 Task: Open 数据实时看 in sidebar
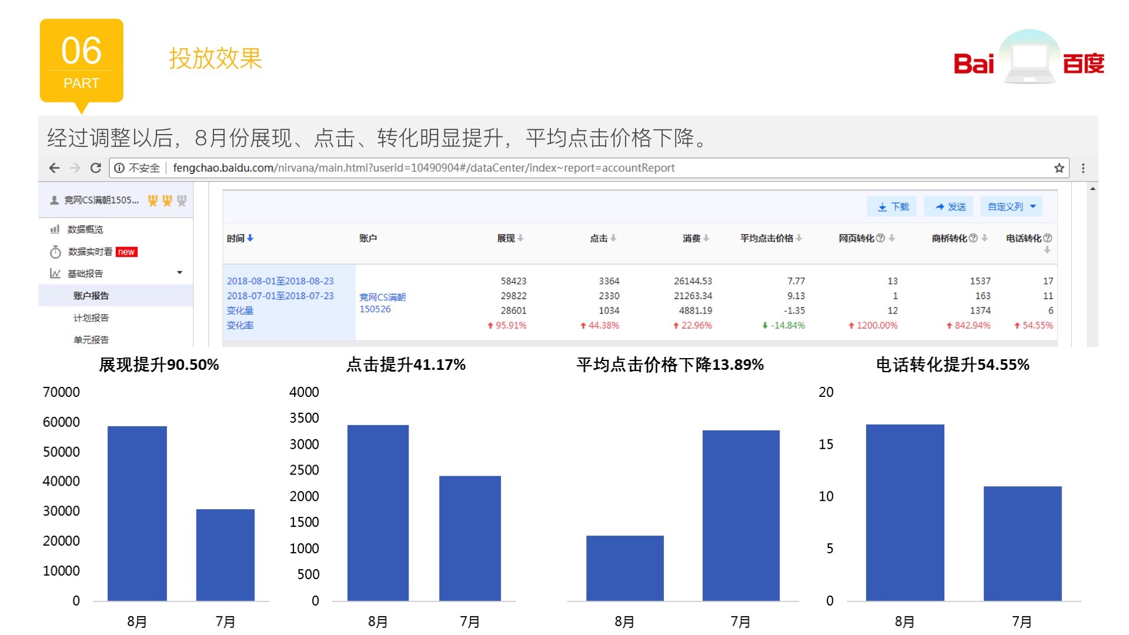[x=90, y=252]
